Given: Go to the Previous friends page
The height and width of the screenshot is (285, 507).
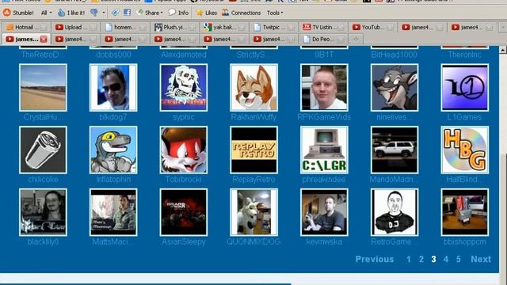Looking at the screenshot, I should coord(375,259).
